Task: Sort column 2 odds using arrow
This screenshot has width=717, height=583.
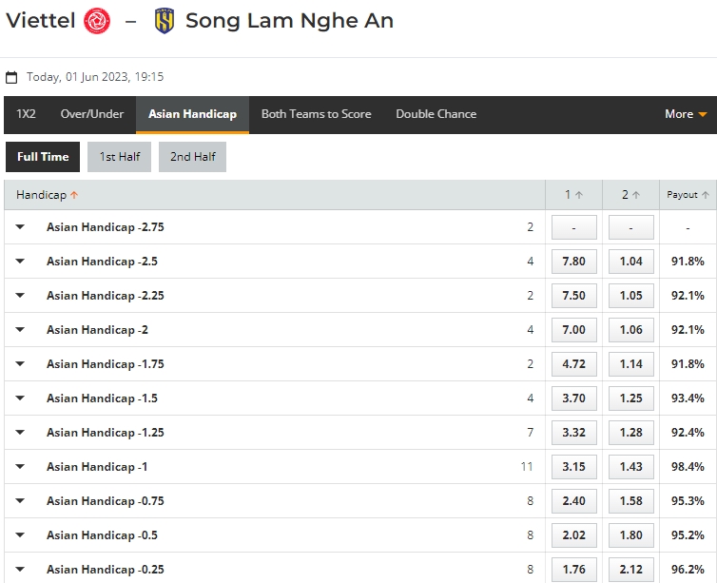Action: click(635, 195)
